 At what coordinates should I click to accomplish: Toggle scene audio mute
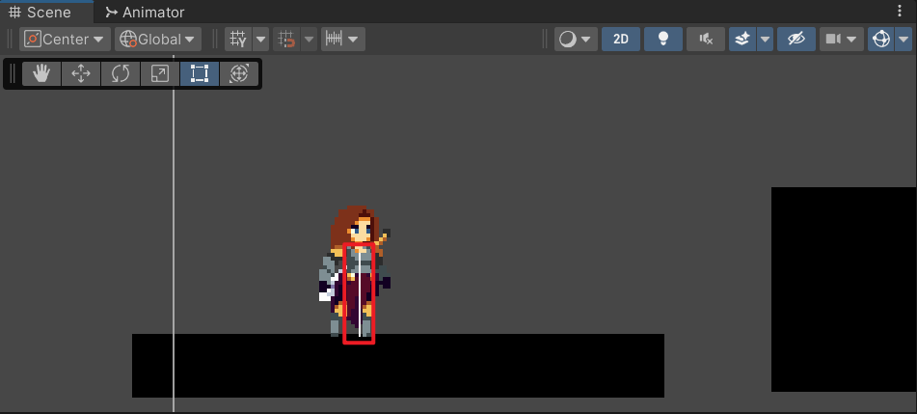coord(706,40)
